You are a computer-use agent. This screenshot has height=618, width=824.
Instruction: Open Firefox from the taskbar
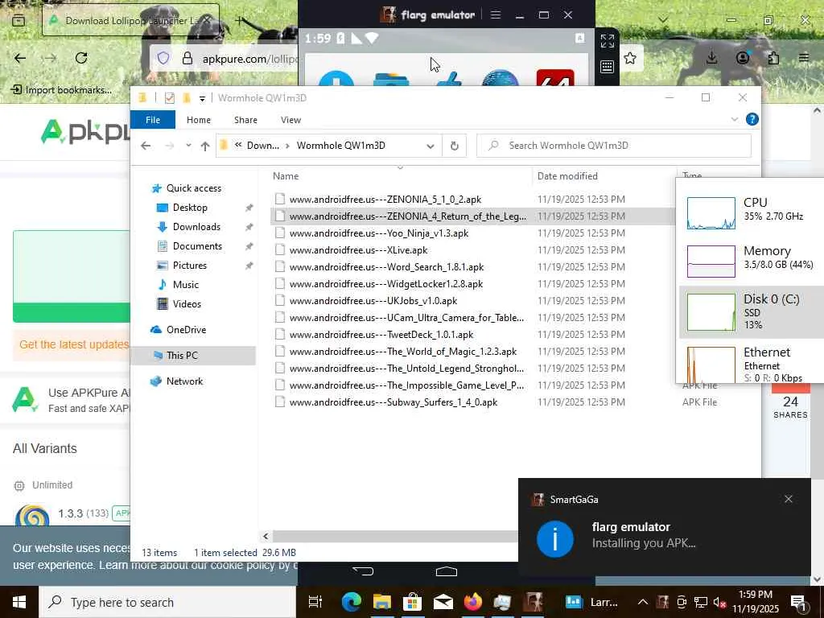(473, 602)
